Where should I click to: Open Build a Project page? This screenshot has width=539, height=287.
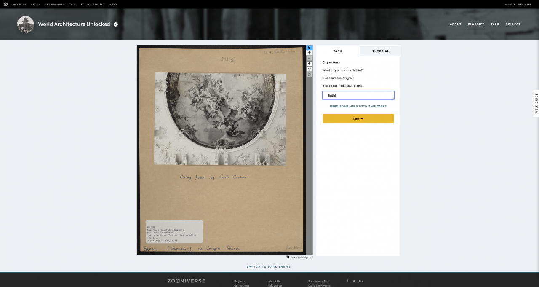pos(93,5)
